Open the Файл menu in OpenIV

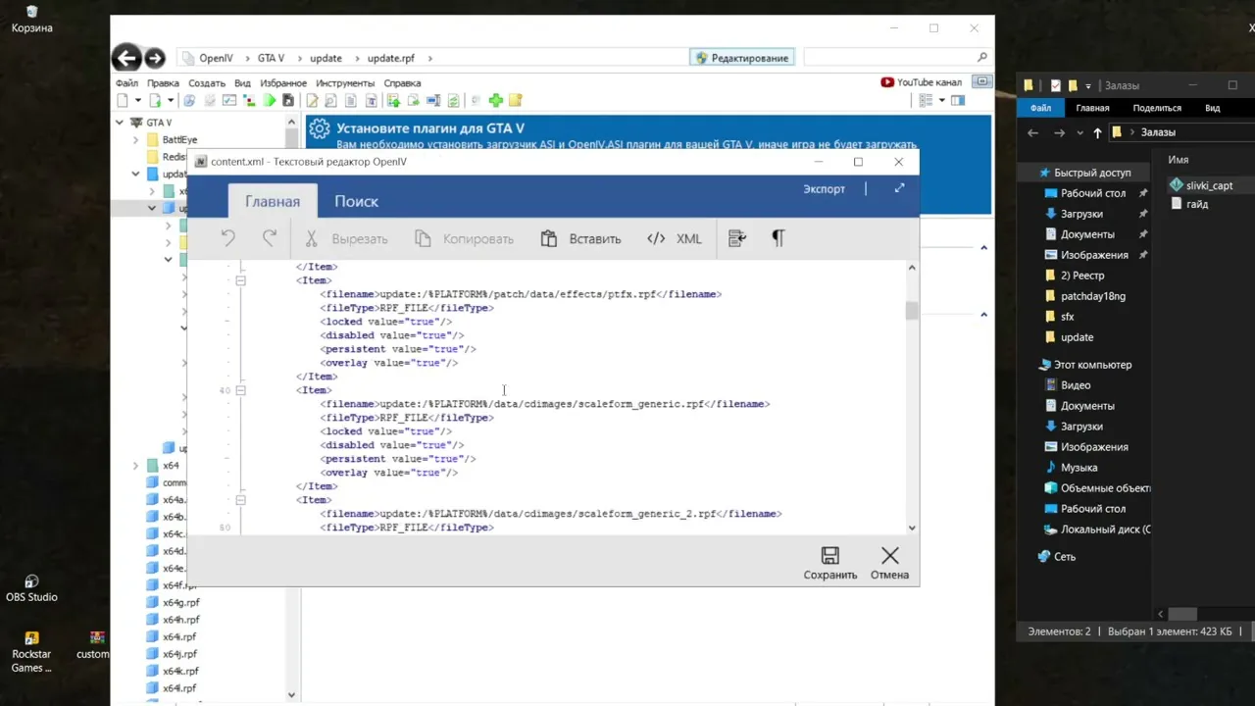(x=126, y=83)
